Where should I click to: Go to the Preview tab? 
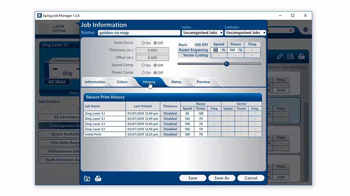coord(203,82)
